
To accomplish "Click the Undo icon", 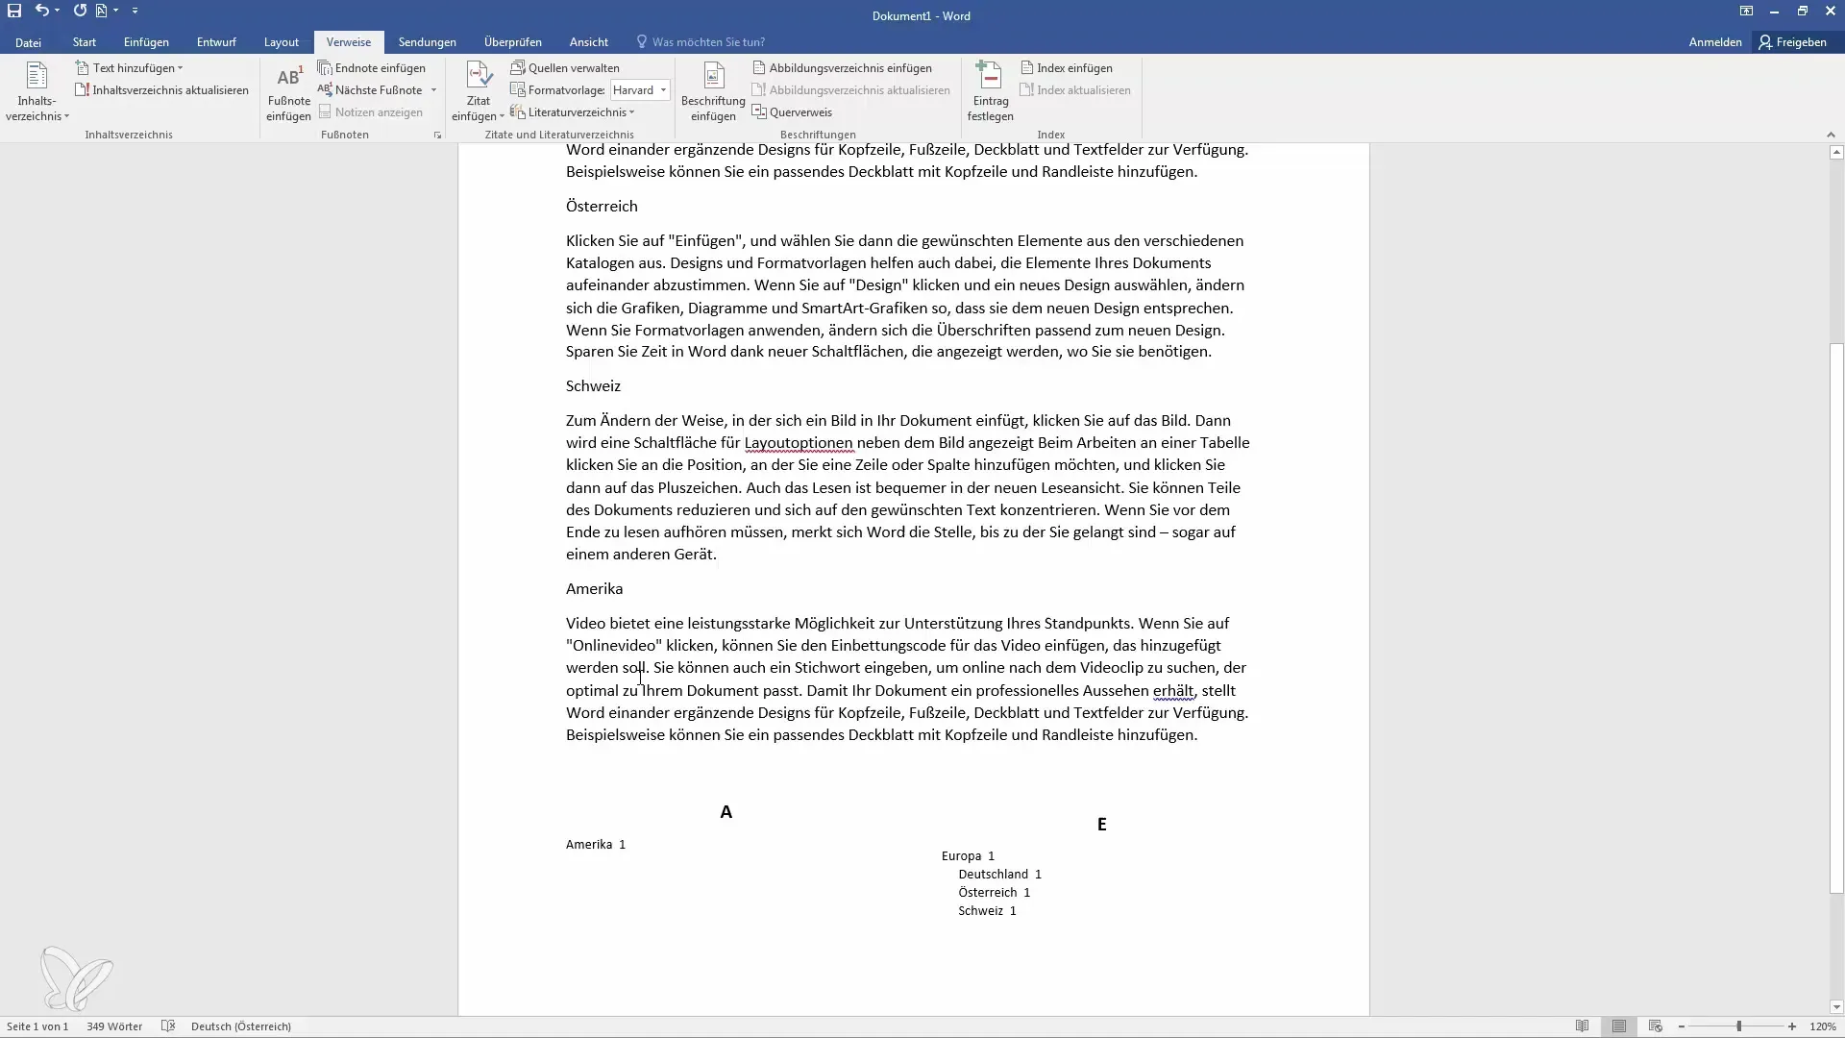I will [x=41, y=11].
